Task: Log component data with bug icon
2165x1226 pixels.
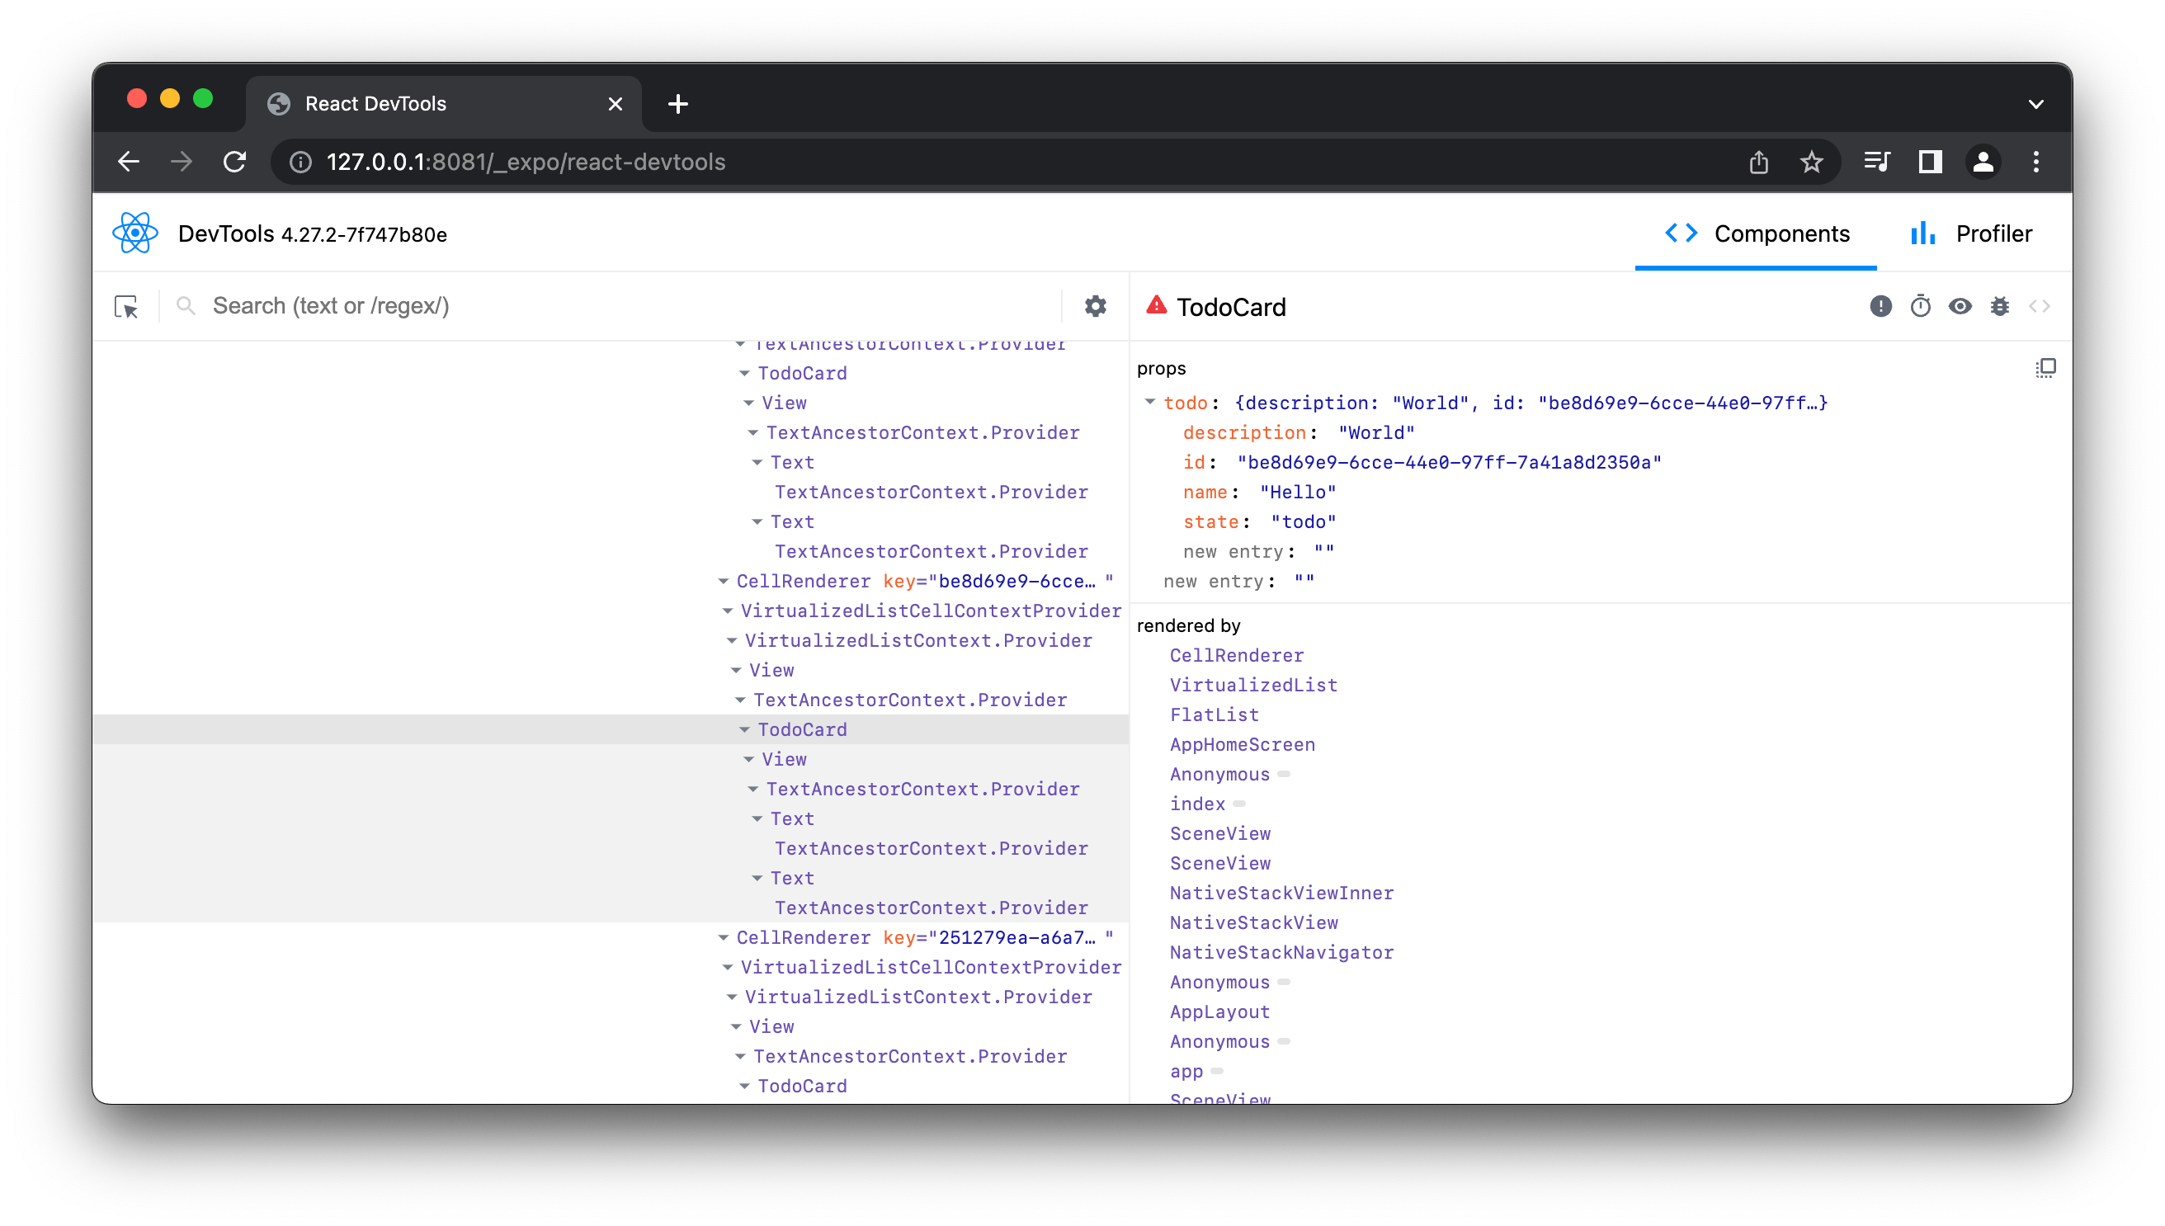Action: 1999,307
